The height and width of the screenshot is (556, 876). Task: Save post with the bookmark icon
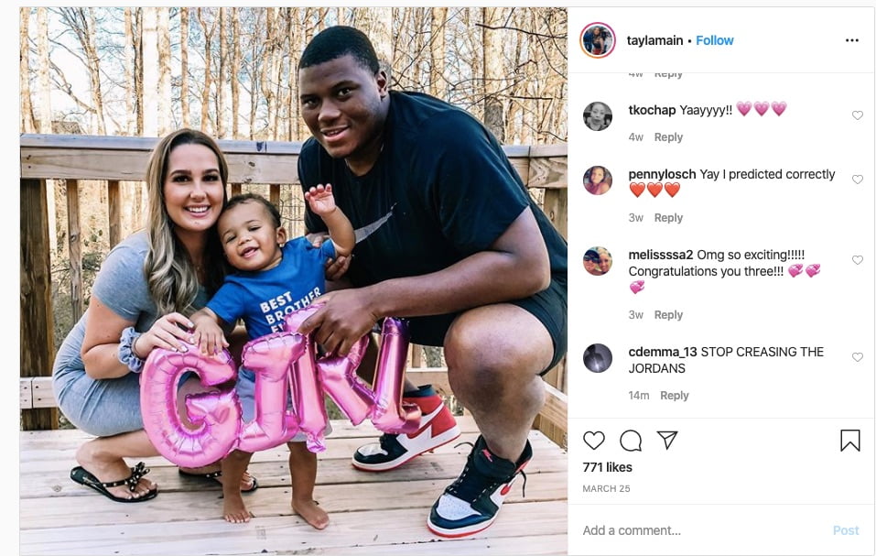point(849,441)
